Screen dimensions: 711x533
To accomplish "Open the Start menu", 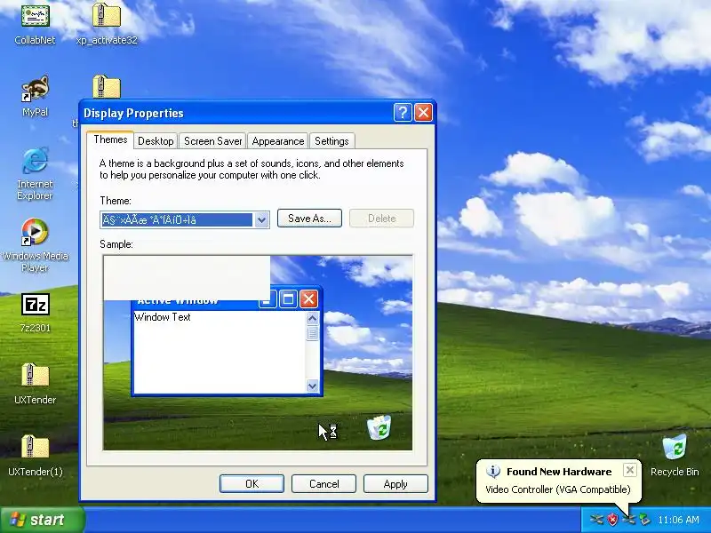I will 42,520.
